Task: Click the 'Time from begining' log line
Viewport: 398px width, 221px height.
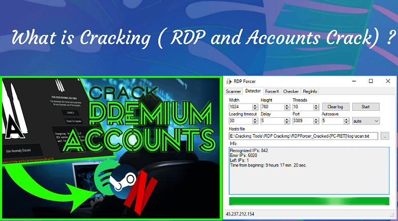Action: 268,165
